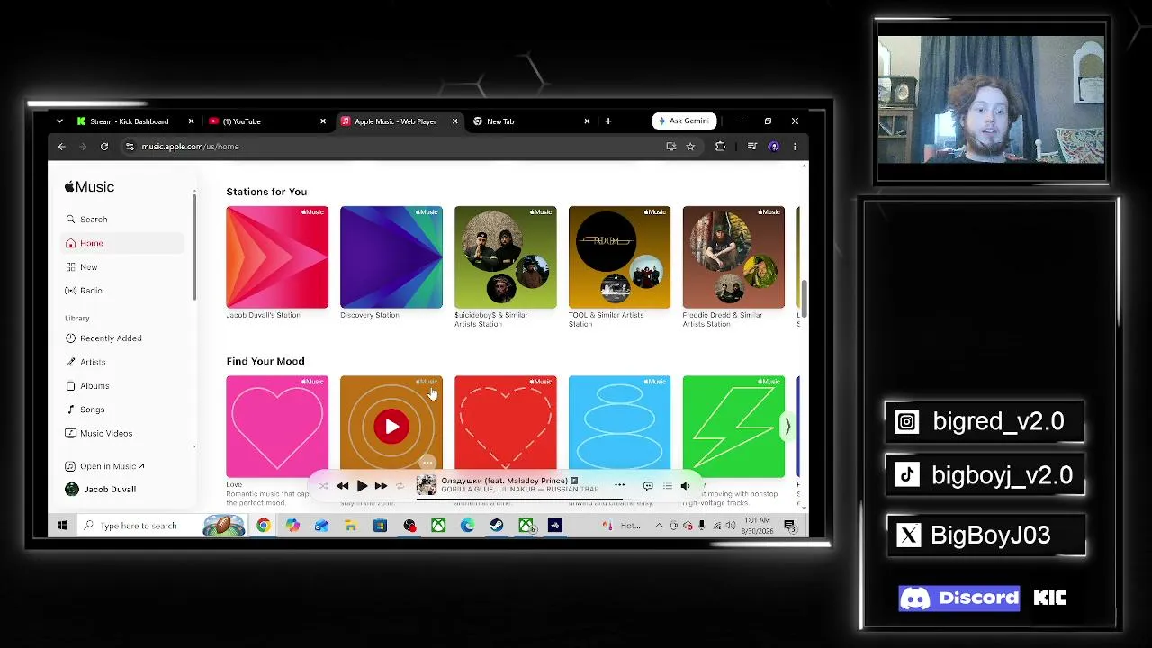This screenshot has height=648, width=1152.
Task: Open more options on the orange mood tile
Action: 427,463
